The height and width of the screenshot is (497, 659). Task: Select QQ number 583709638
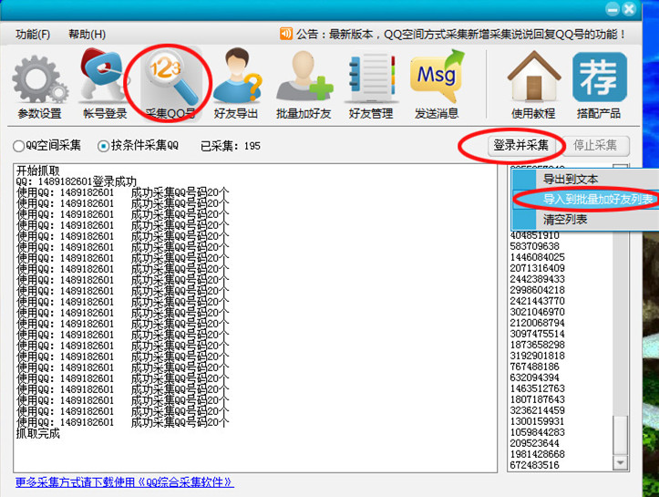point(535,246)
